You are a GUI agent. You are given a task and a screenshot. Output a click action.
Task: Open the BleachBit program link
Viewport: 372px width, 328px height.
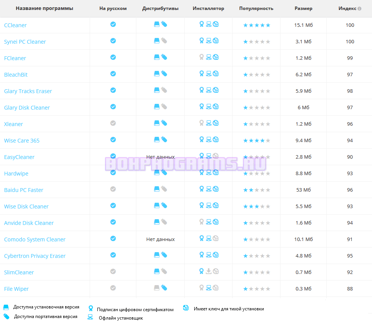point(16,75)
